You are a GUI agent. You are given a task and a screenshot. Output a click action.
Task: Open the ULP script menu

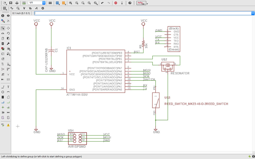pyautogui.click(x=63, y=3)
